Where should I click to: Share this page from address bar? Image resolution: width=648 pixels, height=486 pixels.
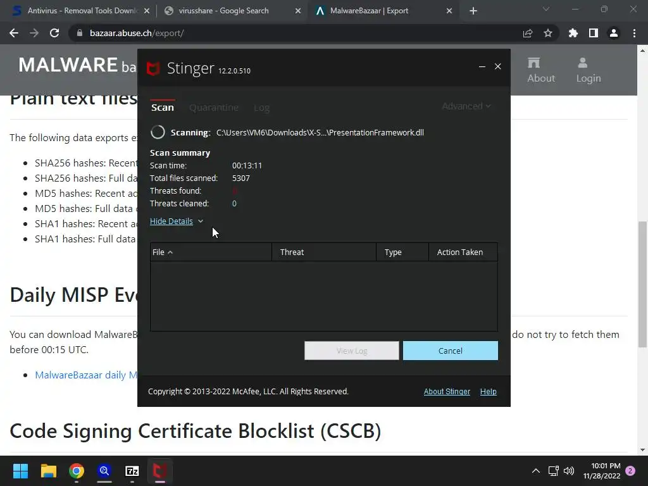[528, 34]
